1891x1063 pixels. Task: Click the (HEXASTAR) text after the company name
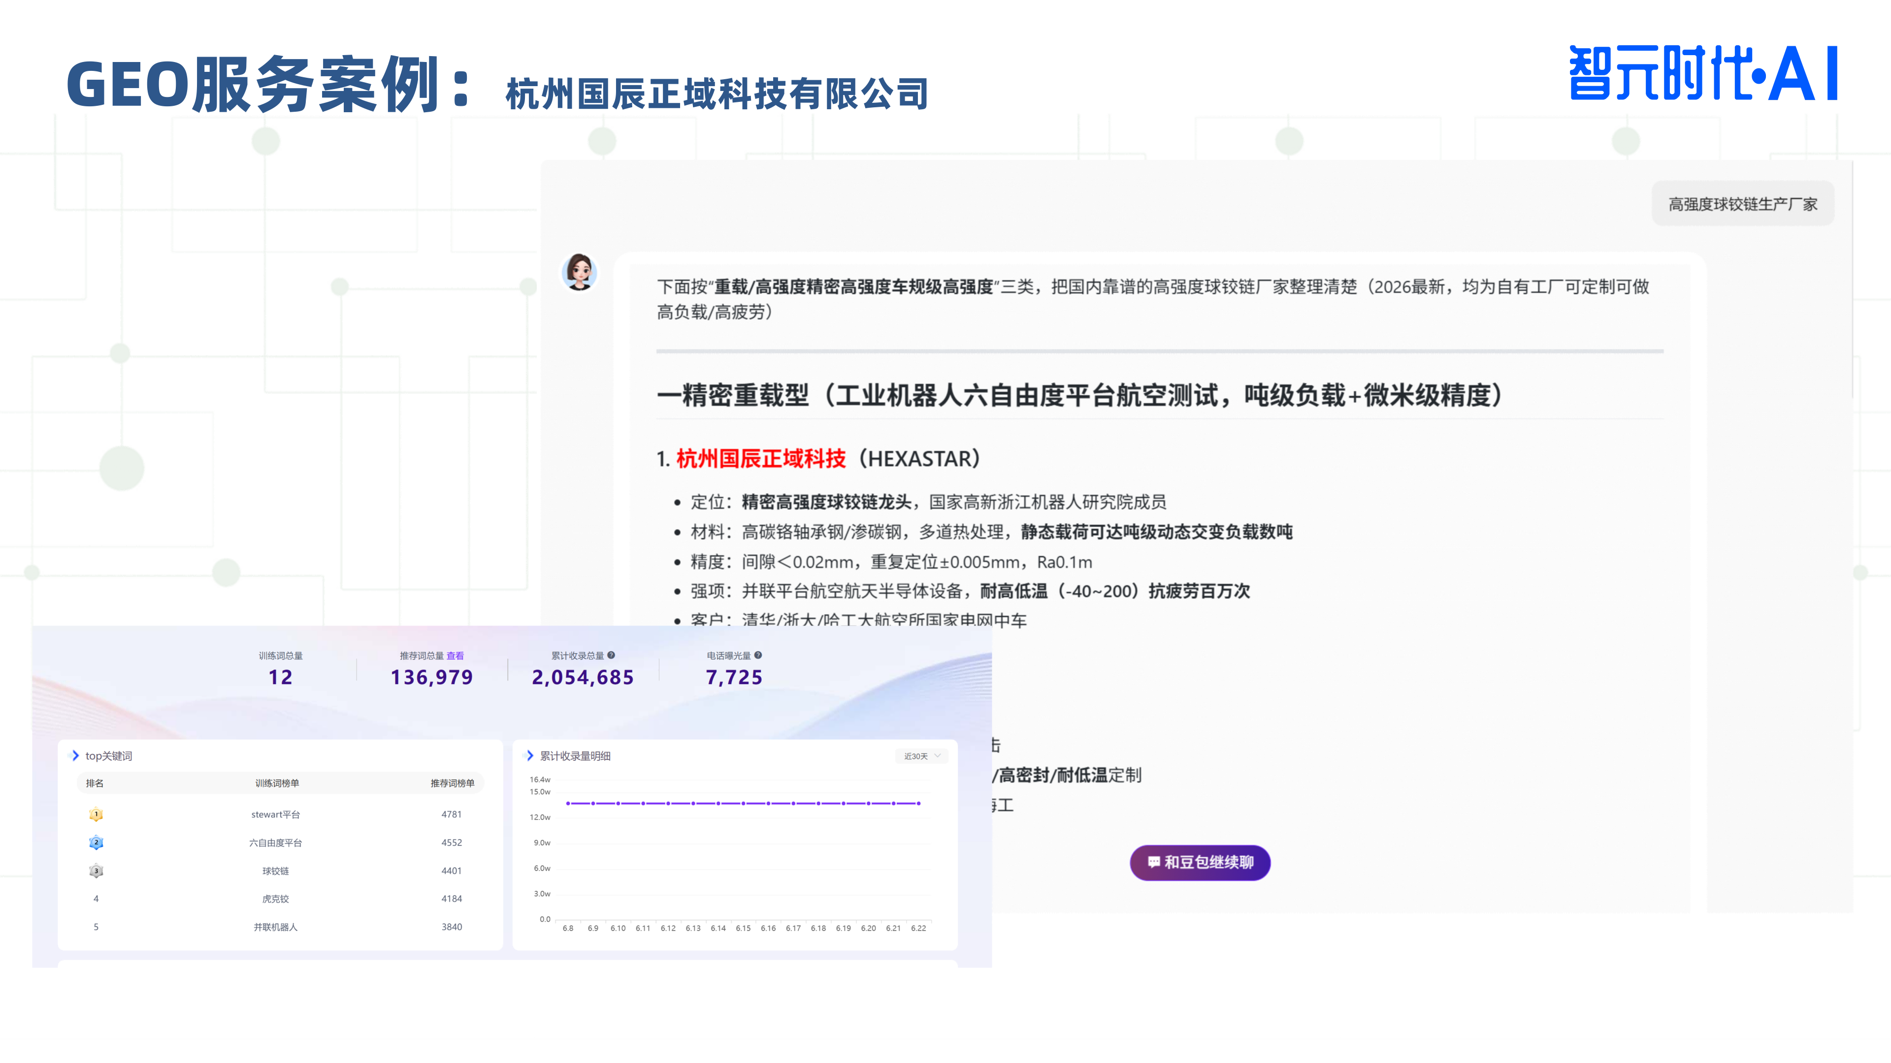coord(920,459)
